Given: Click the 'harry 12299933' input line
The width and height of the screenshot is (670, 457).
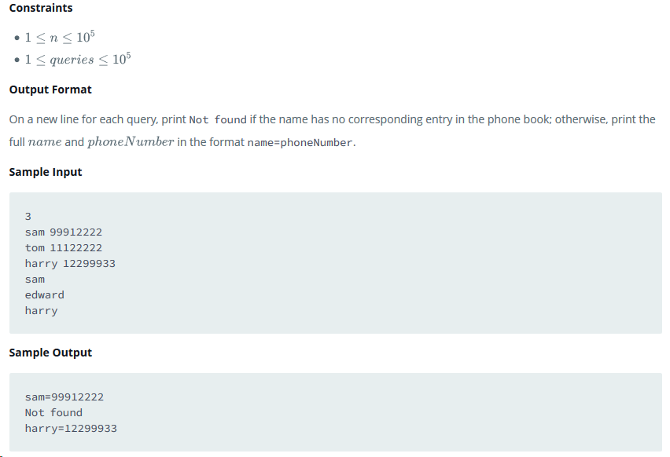Looking at the screenshot, I should [70, 264].
